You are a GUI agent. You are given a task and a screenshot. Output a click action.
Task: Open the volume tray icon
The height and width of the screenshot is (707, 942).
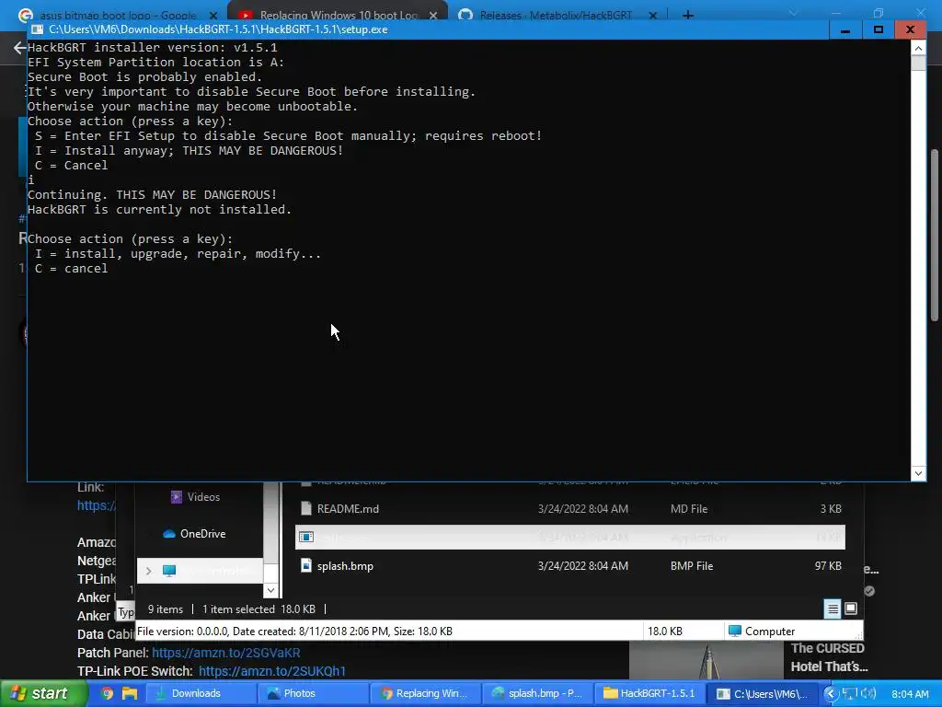(868, 694)
